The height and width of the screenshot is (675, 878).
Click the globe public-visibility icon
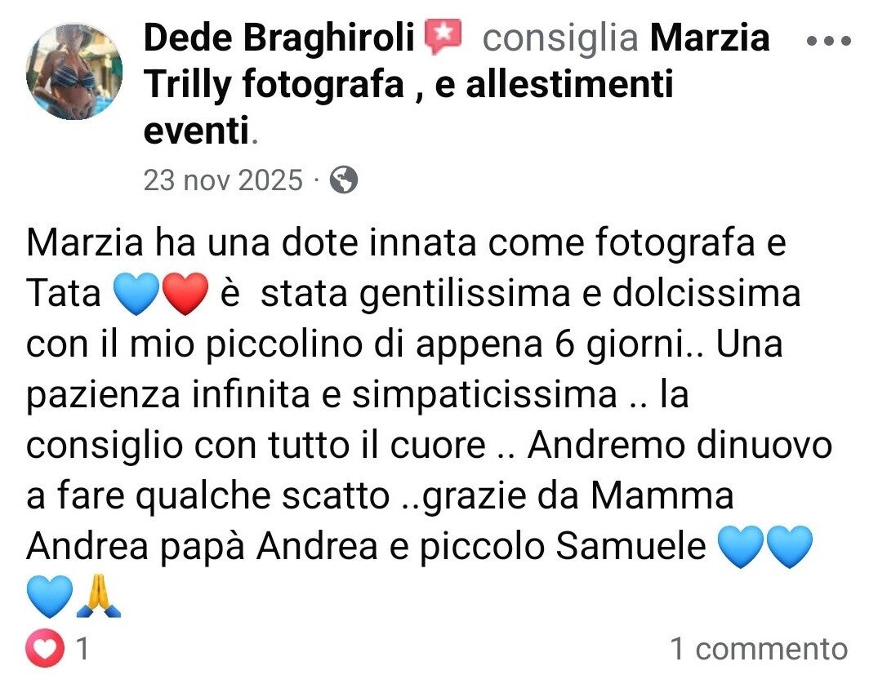pos(343,180)
